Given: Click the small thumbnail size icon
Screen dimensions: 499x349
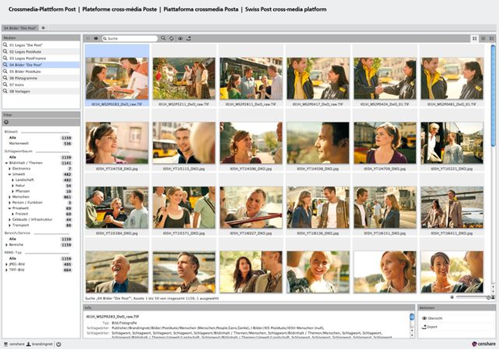Looking at the screenshot, I should [452, 298].
